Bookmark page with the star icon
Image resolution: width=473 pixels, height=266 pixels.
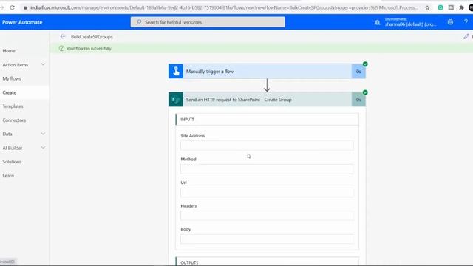tap(427, 7)
